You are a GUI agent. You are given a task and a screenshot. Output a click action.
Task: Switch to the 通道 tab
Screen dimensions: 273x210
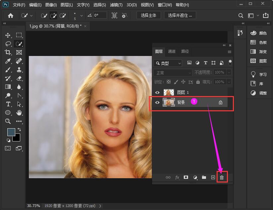(172, 51)
